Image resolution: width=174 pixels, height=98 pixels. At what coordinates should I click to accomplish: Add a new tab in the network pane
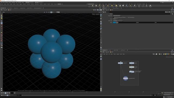(x=128, y=50)
